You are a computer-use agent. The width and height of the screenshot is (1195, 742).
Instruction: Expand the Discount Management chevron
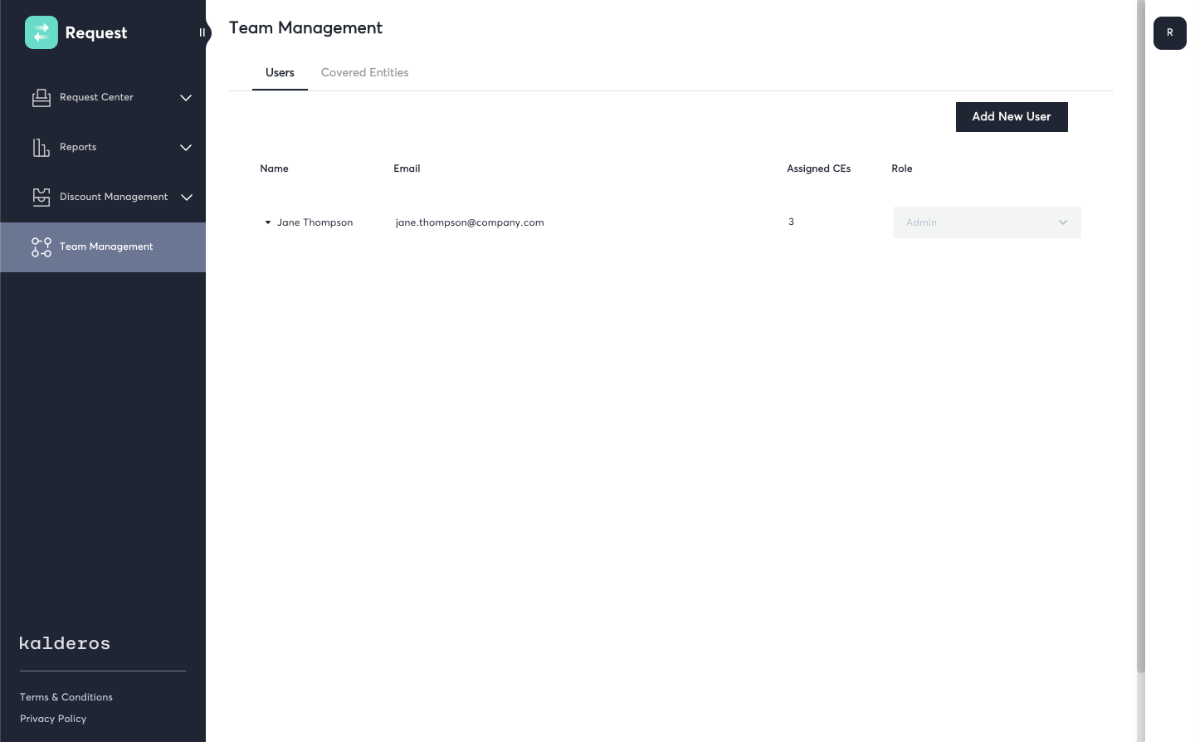click(187, 198)
